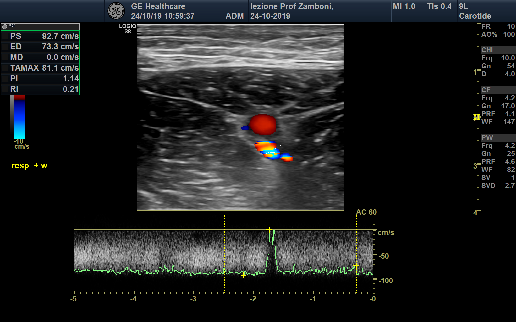
Task: Click the yellow 'resp + w' annotation
Action: (x=29, y=166)
